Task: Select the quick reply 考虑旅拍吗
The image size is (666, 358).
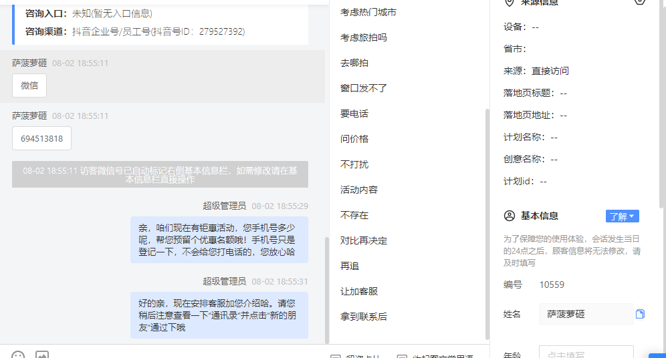Action: coord(364,38)
